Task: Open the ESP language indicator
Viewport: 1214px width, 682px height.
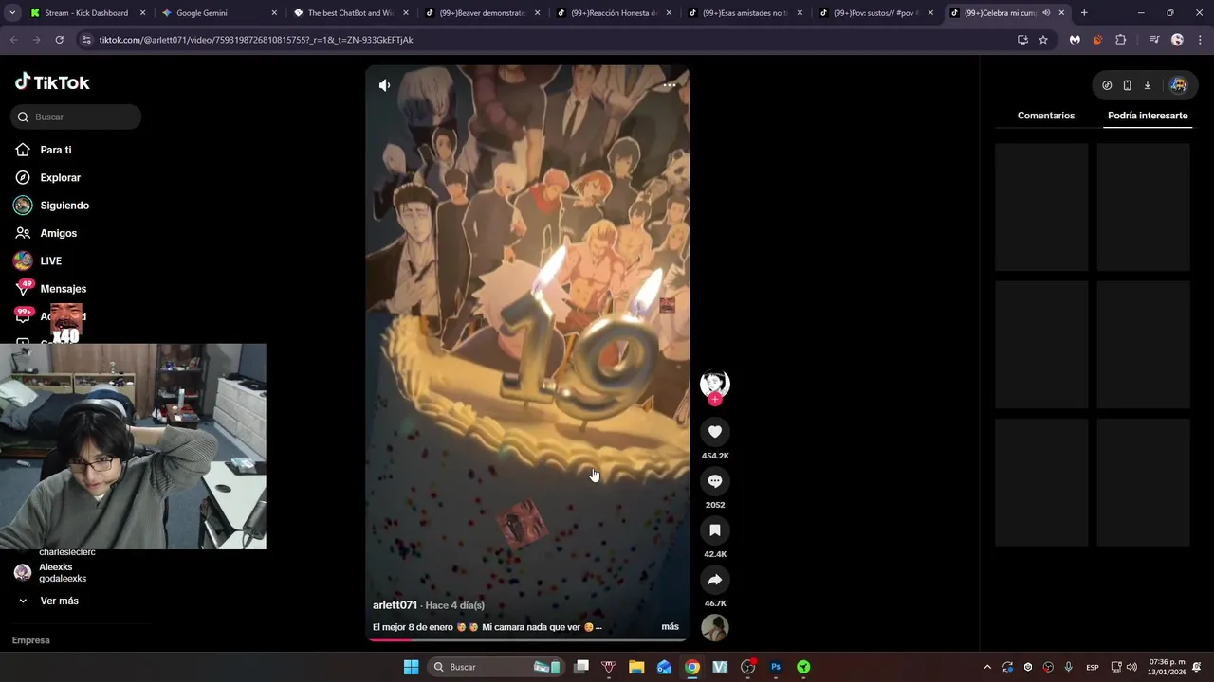Action: point(1093,667)
